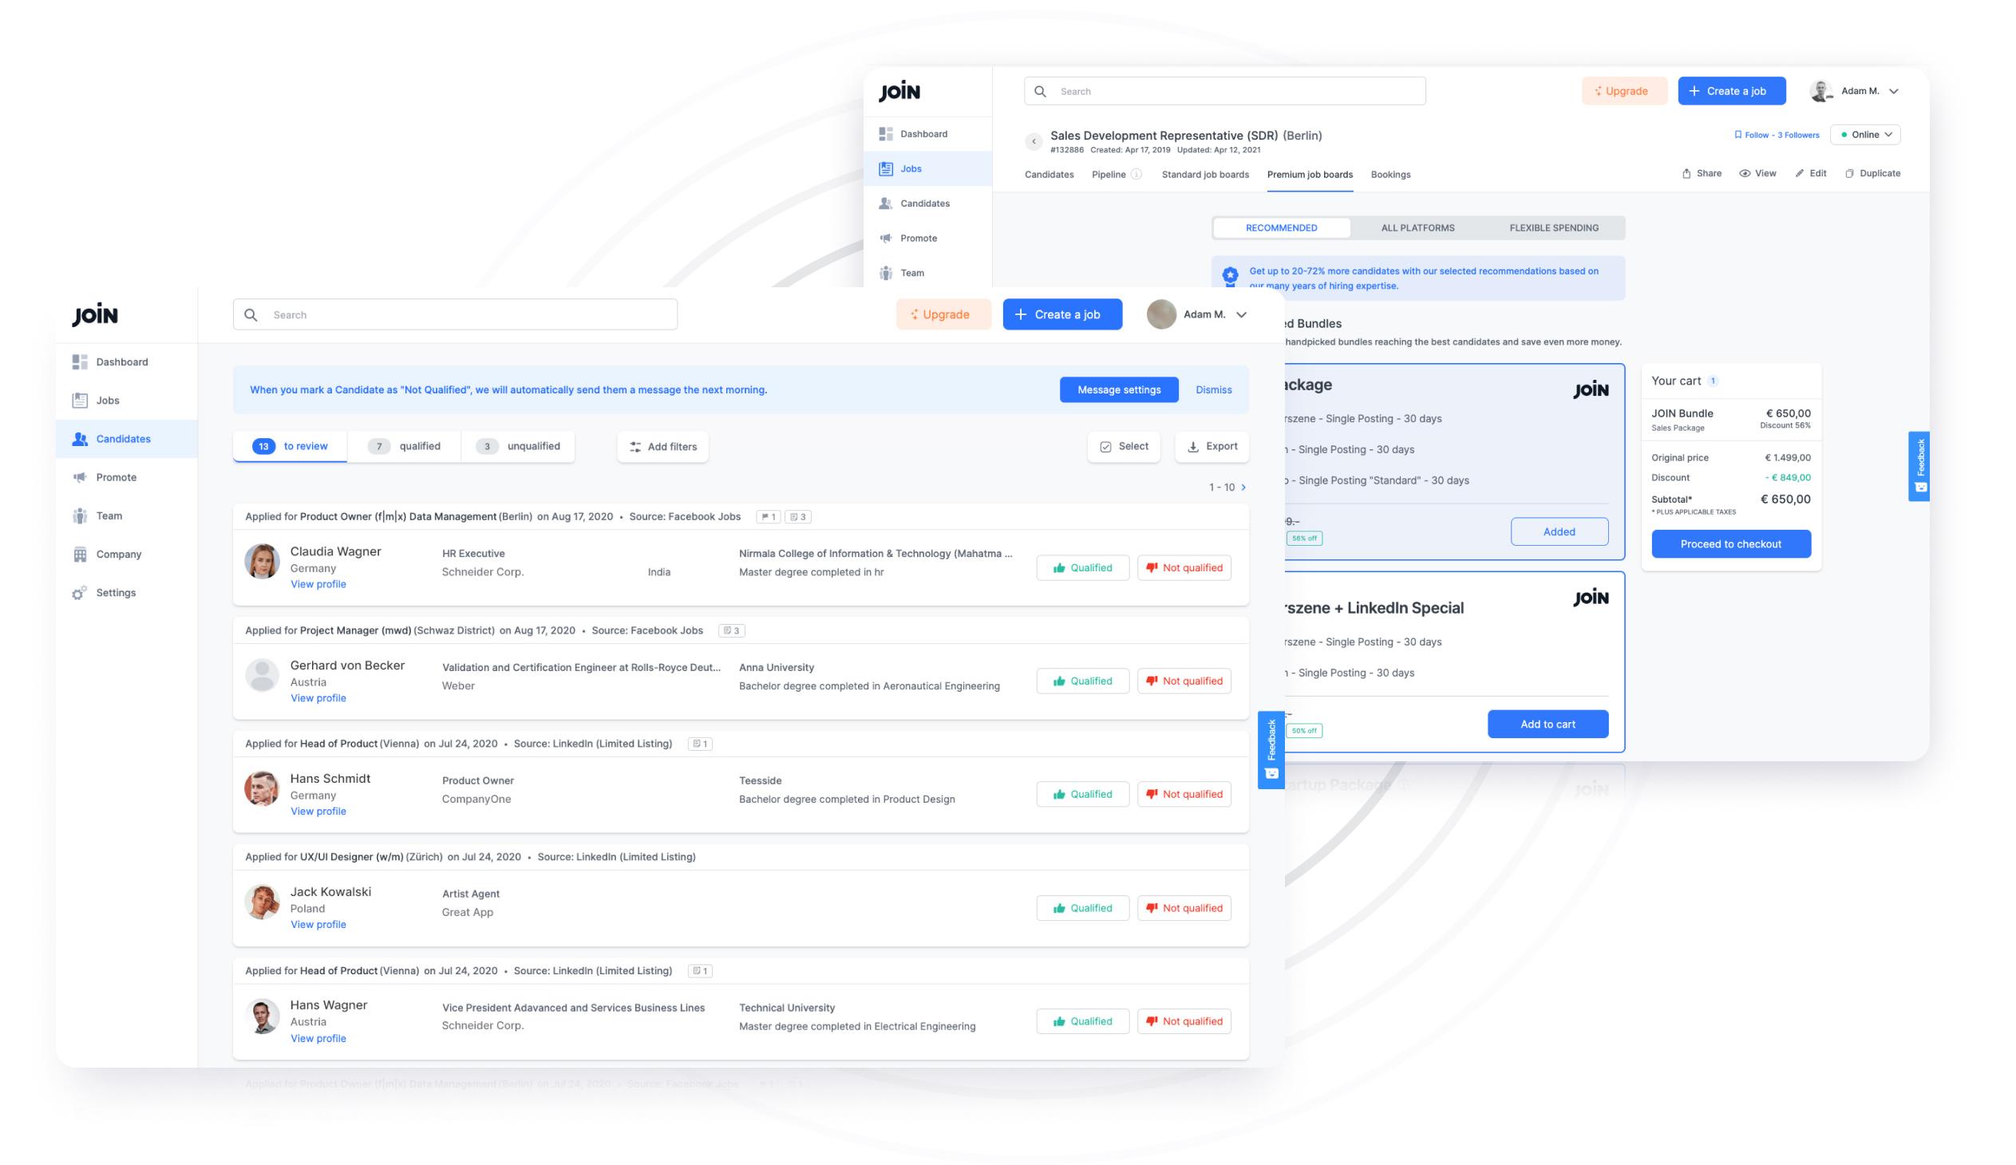Screen dimensions: 2016x1165
Task: Click the Edit pencil on job page
Action: click(1799, 173)
